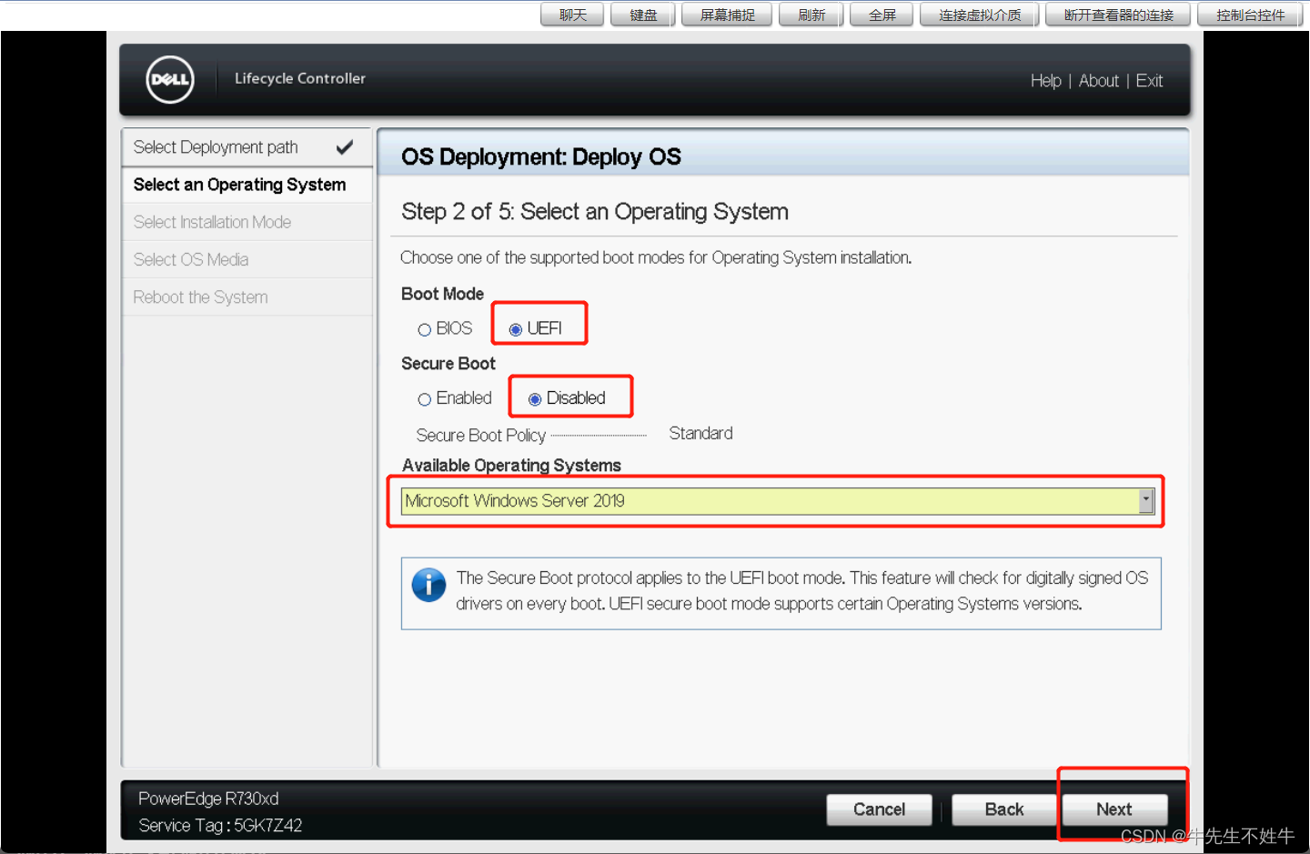Click the Secure Boot Policy 'Standard' value
The width and height of the screenshot is (1310, 854).
700,434
